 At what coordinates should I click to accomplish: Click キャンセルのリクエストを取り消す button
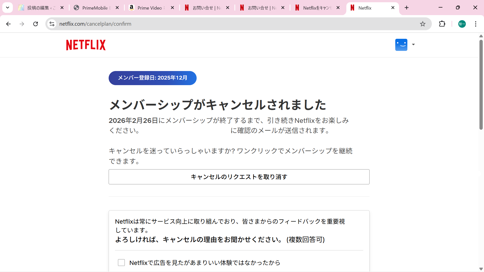239,177
